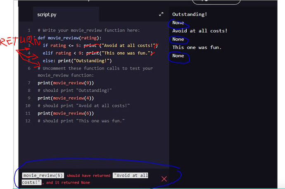Viewport: 285px width, 189px height.
Task: Dismiss the error with the red X icon
Action: (164, 179)
